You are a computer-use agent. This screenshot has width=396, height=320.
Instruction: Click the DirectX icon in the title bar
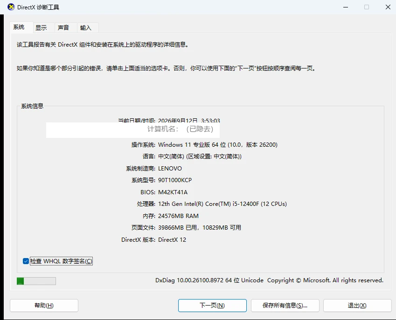[x=11, y=7]
